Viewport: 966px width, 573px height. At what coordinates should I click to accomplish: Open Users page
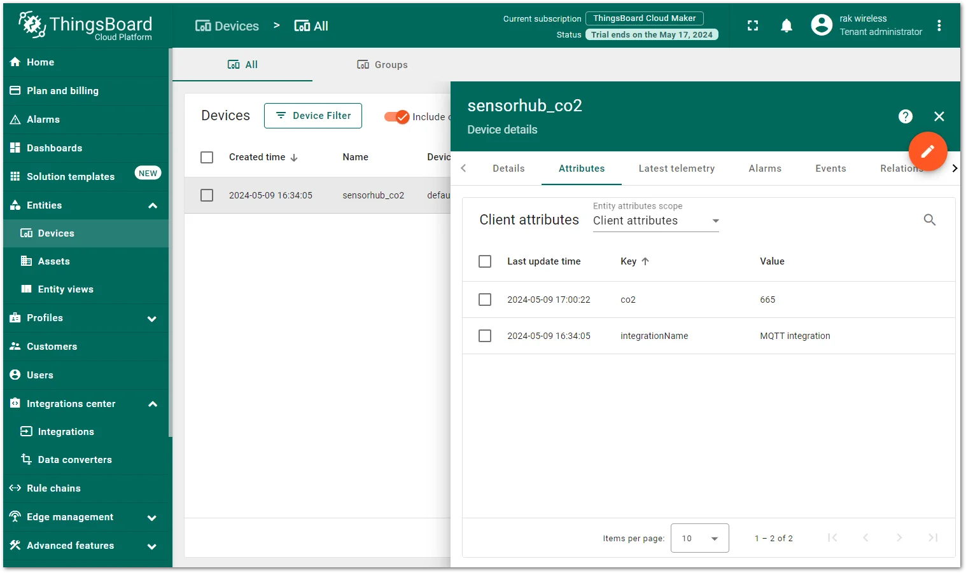click(x=86, y=375)
